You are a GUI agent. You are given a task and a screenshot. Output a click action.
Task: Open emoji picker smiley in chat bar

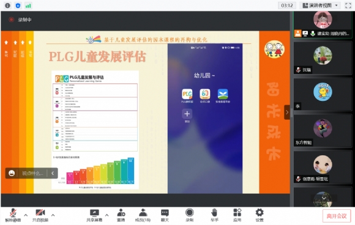click(12, 174)
